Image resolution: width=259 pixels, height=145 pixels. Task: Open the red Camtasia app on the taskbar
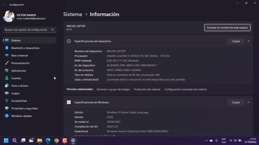(x=65, y=141)
